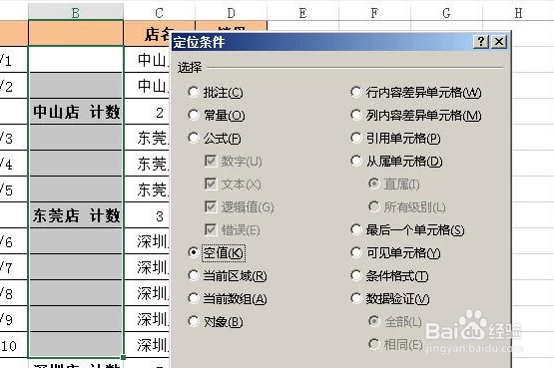Select column F header
Screen dimensions: 554x368
tap(374, 13)
